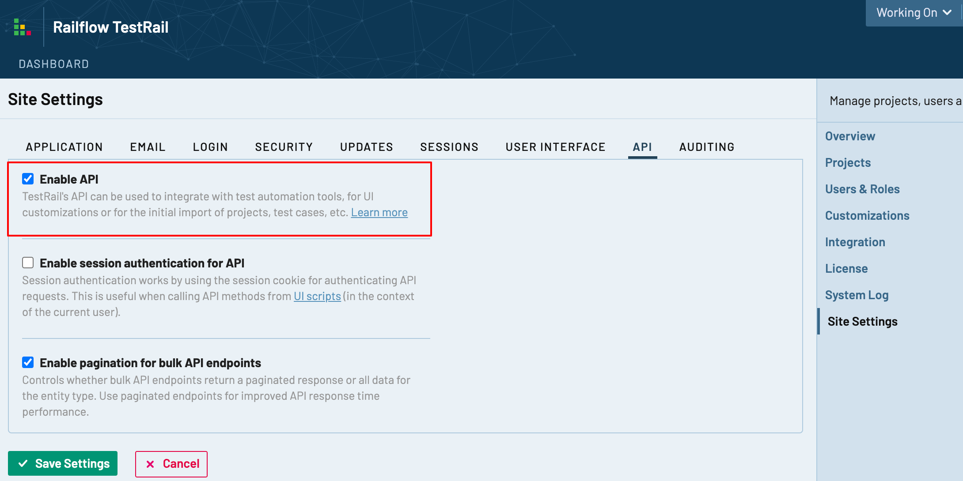Click the red X icon on Cancel
The image size is (963, 481).
[150, 464]
